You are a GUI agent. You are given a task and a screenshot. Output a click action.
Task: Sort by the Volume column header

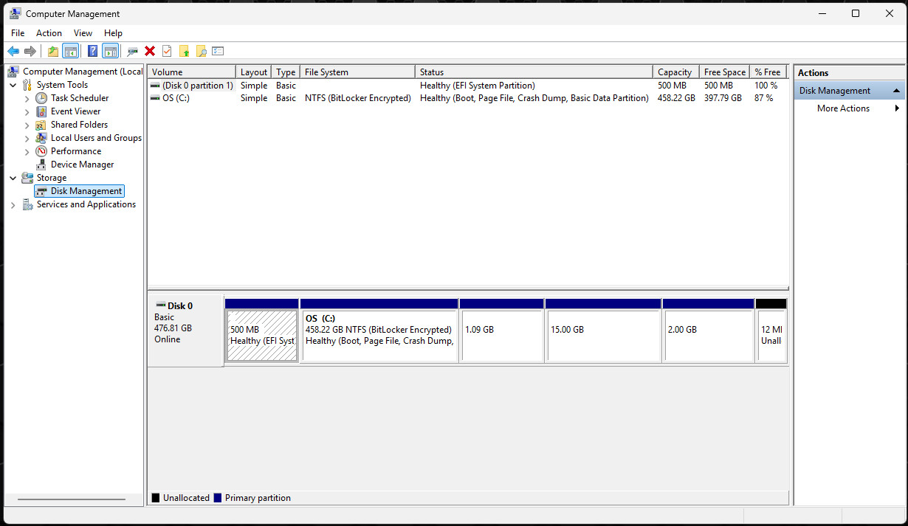coord(192,72)
